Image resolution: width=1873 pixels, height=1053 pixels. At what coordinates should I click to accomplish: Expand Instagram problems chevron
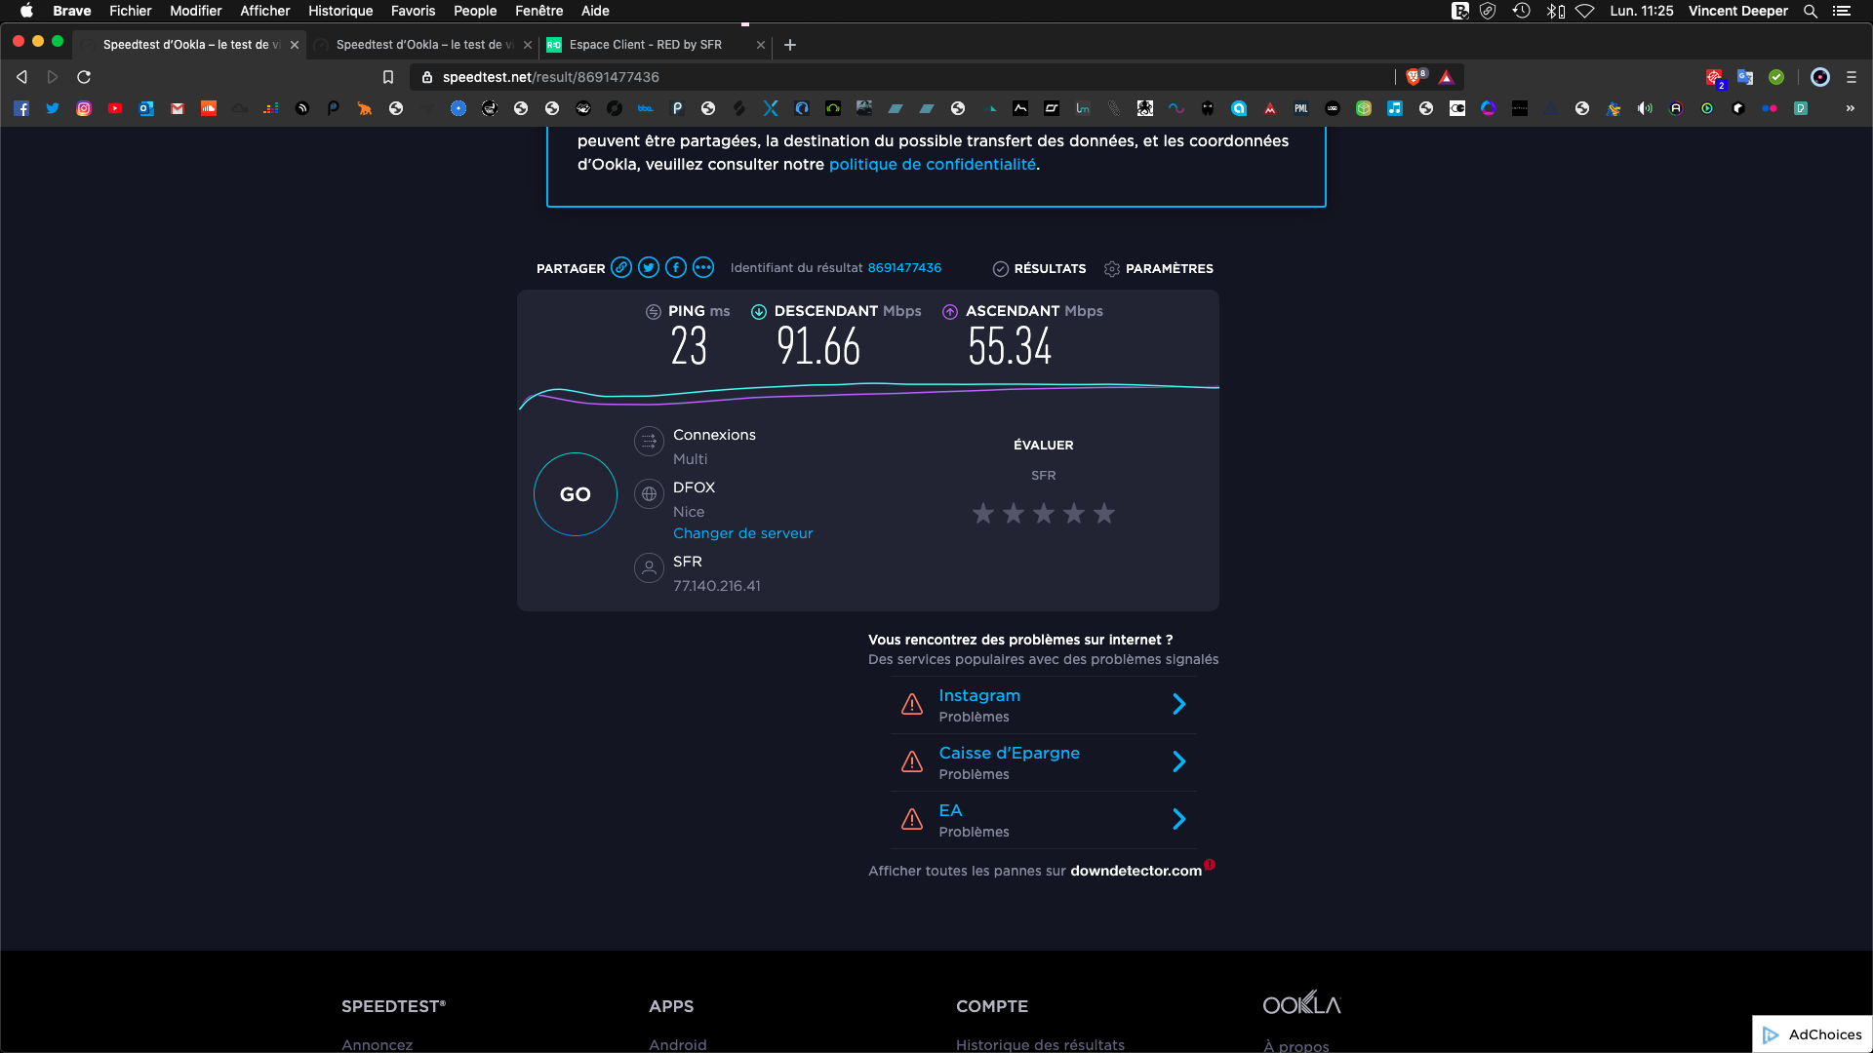1178,704
